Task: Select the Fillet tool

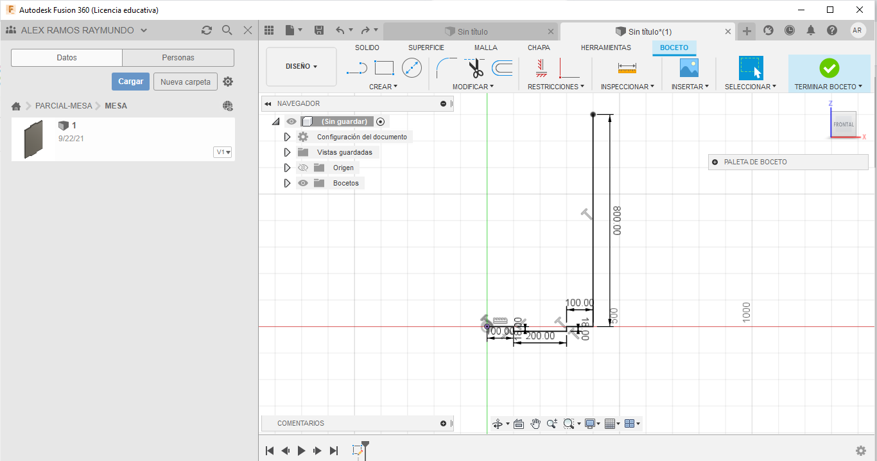Action: coord(446,68)
